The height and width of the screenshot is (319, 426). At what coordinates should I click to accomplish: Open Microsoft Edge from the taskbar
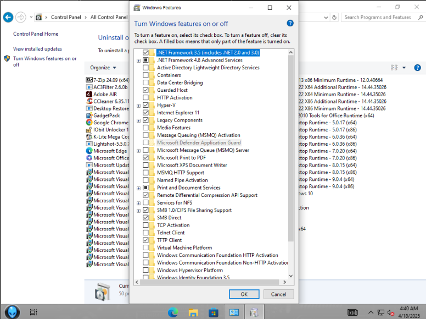click(173, 312)
